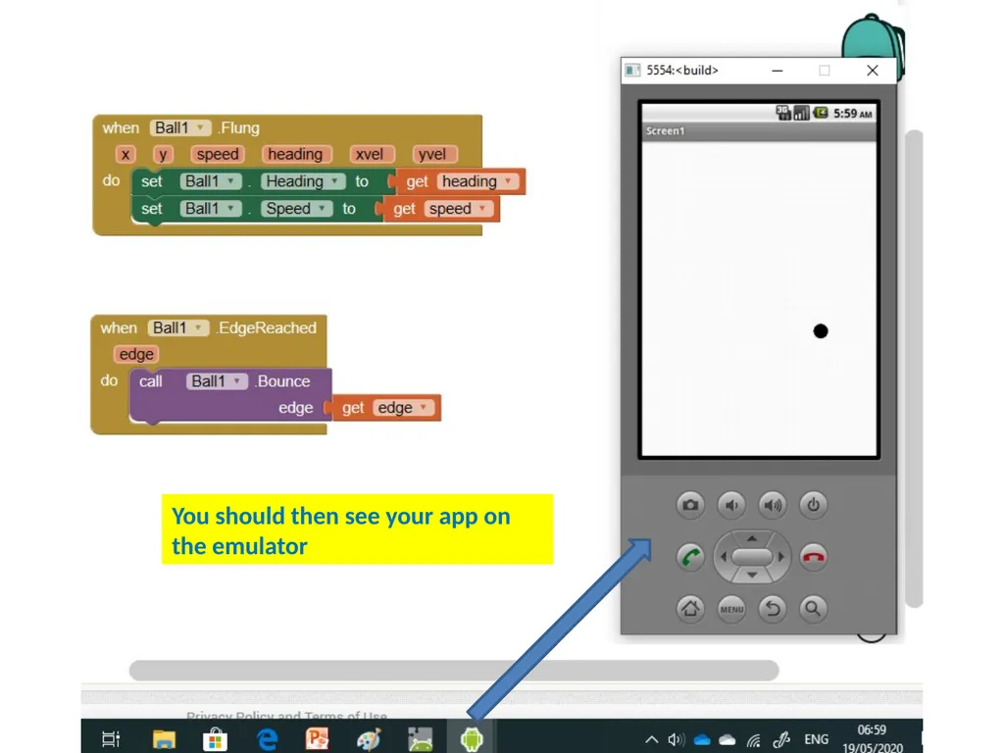Open Ball1 dropdown in set Heading block
Viewport: 1004px width, 753px height.
[211, 181]
